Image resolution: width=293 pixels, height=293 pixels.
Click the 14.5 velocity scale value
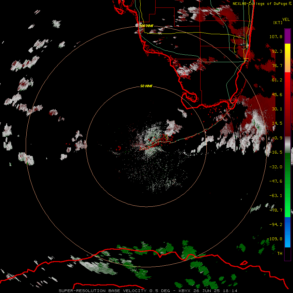277,123
